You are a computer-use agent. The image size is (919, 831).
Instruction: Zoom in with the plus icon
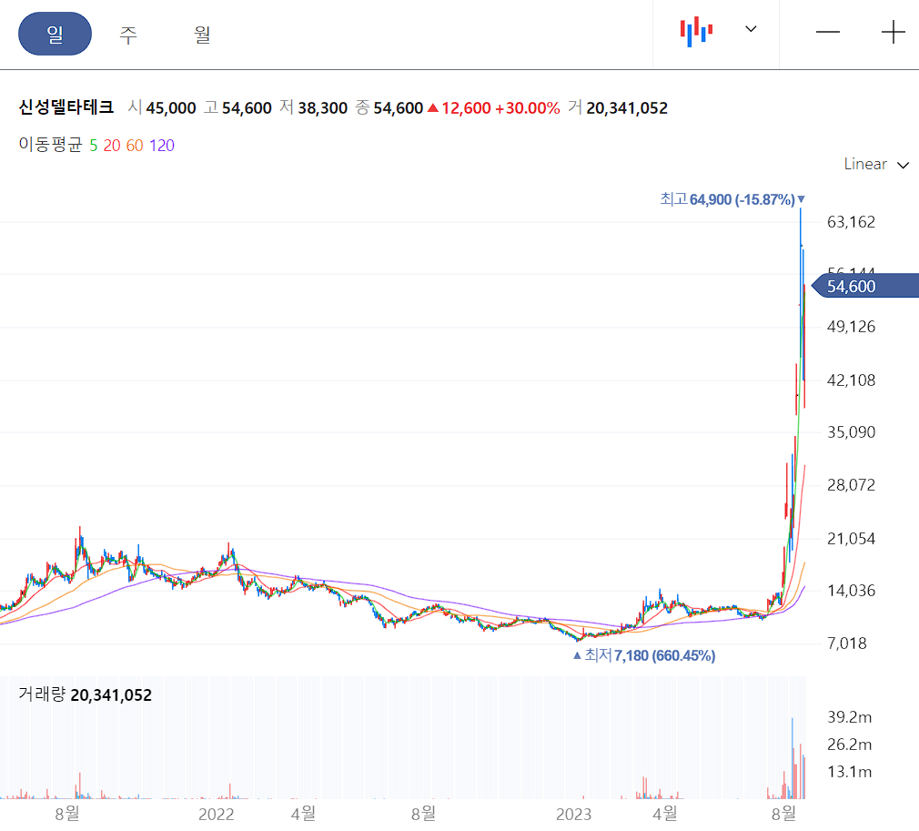coord(894,32)
